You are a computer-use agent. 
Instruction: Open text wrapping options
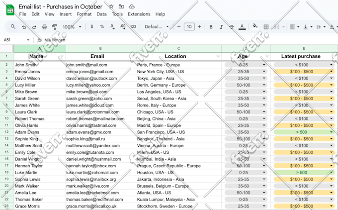[321, 27]
